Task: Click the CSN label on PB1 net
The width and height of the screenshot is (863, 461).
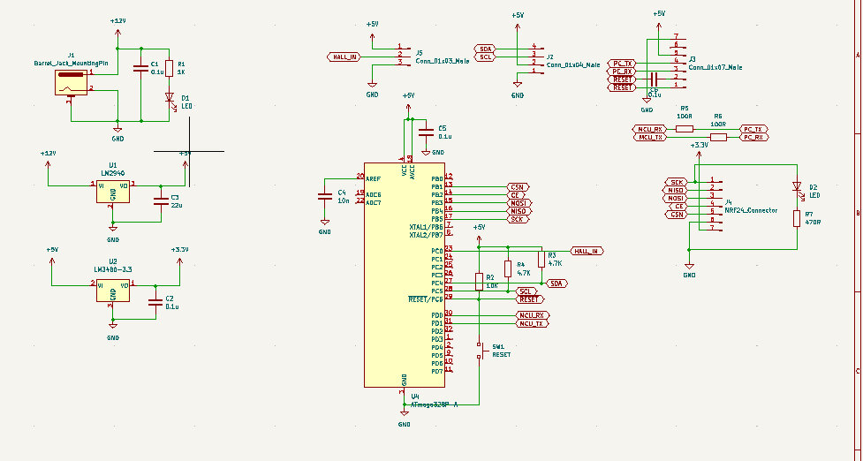Action: coord(518,187)
